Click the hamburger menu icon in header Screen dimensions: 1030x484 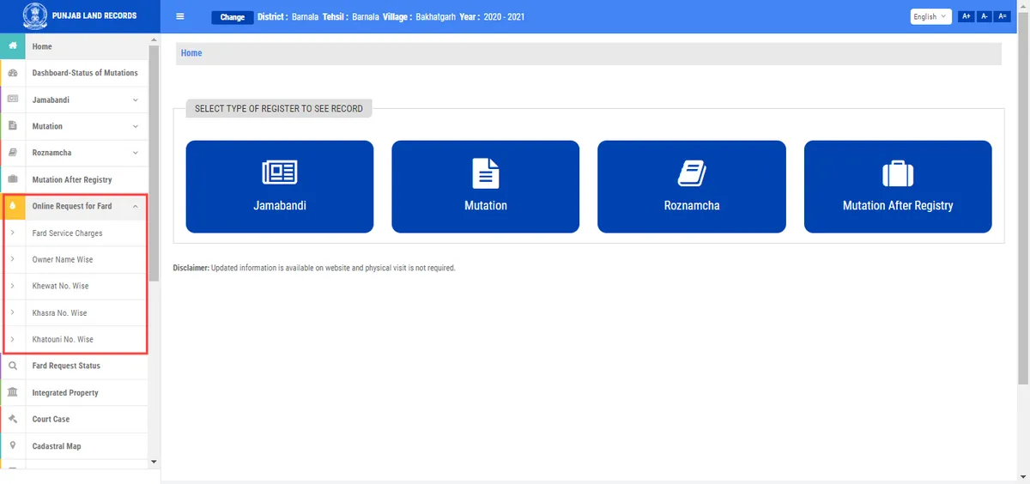coord(180,16)
